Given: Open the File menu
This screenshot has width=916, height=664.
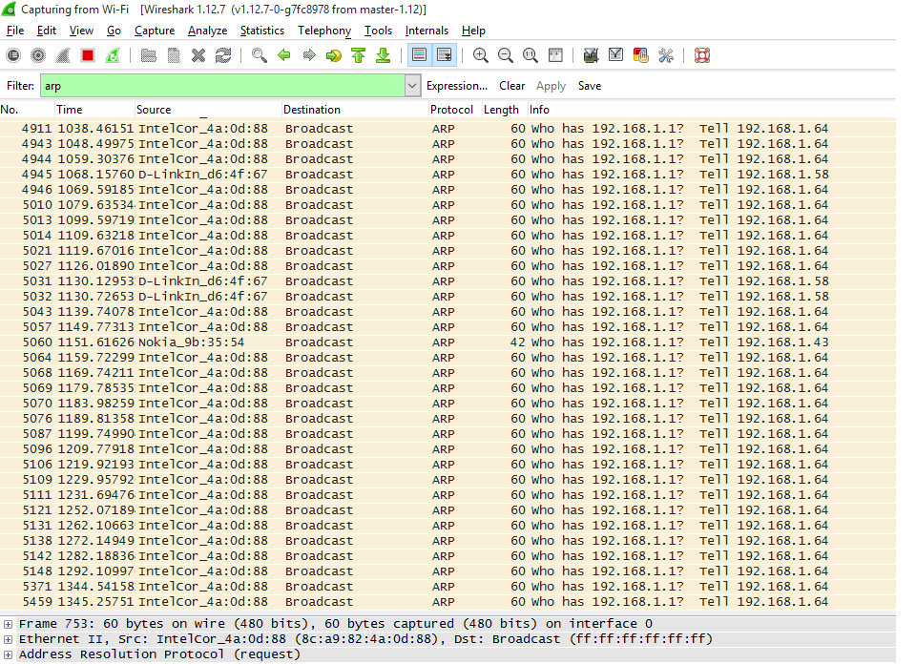Looking at the screenshot, I should [x=15, y=31].
